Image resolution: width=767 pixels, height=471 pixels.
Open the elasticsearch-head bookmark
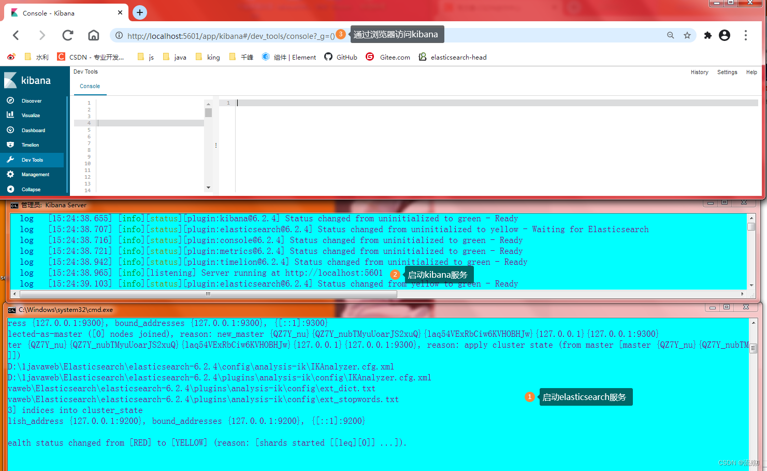coord(453,57)
